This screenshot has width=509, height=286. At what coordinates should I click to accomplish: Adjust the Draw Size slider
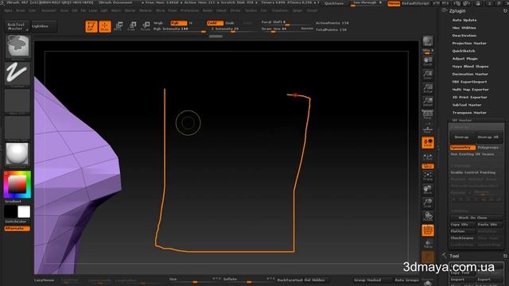point(286,29)
